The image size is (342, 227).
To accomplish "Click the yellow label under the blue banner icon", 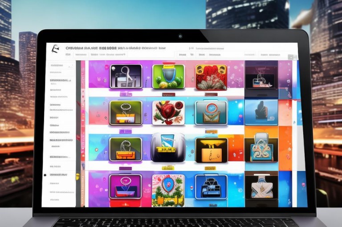I will [168, 168].
